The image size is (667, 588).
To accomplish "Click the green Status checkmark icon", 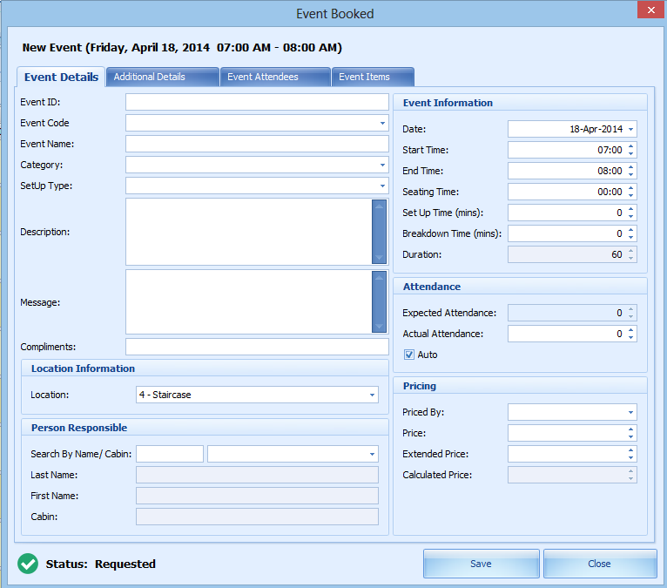I will pos(28,564).
